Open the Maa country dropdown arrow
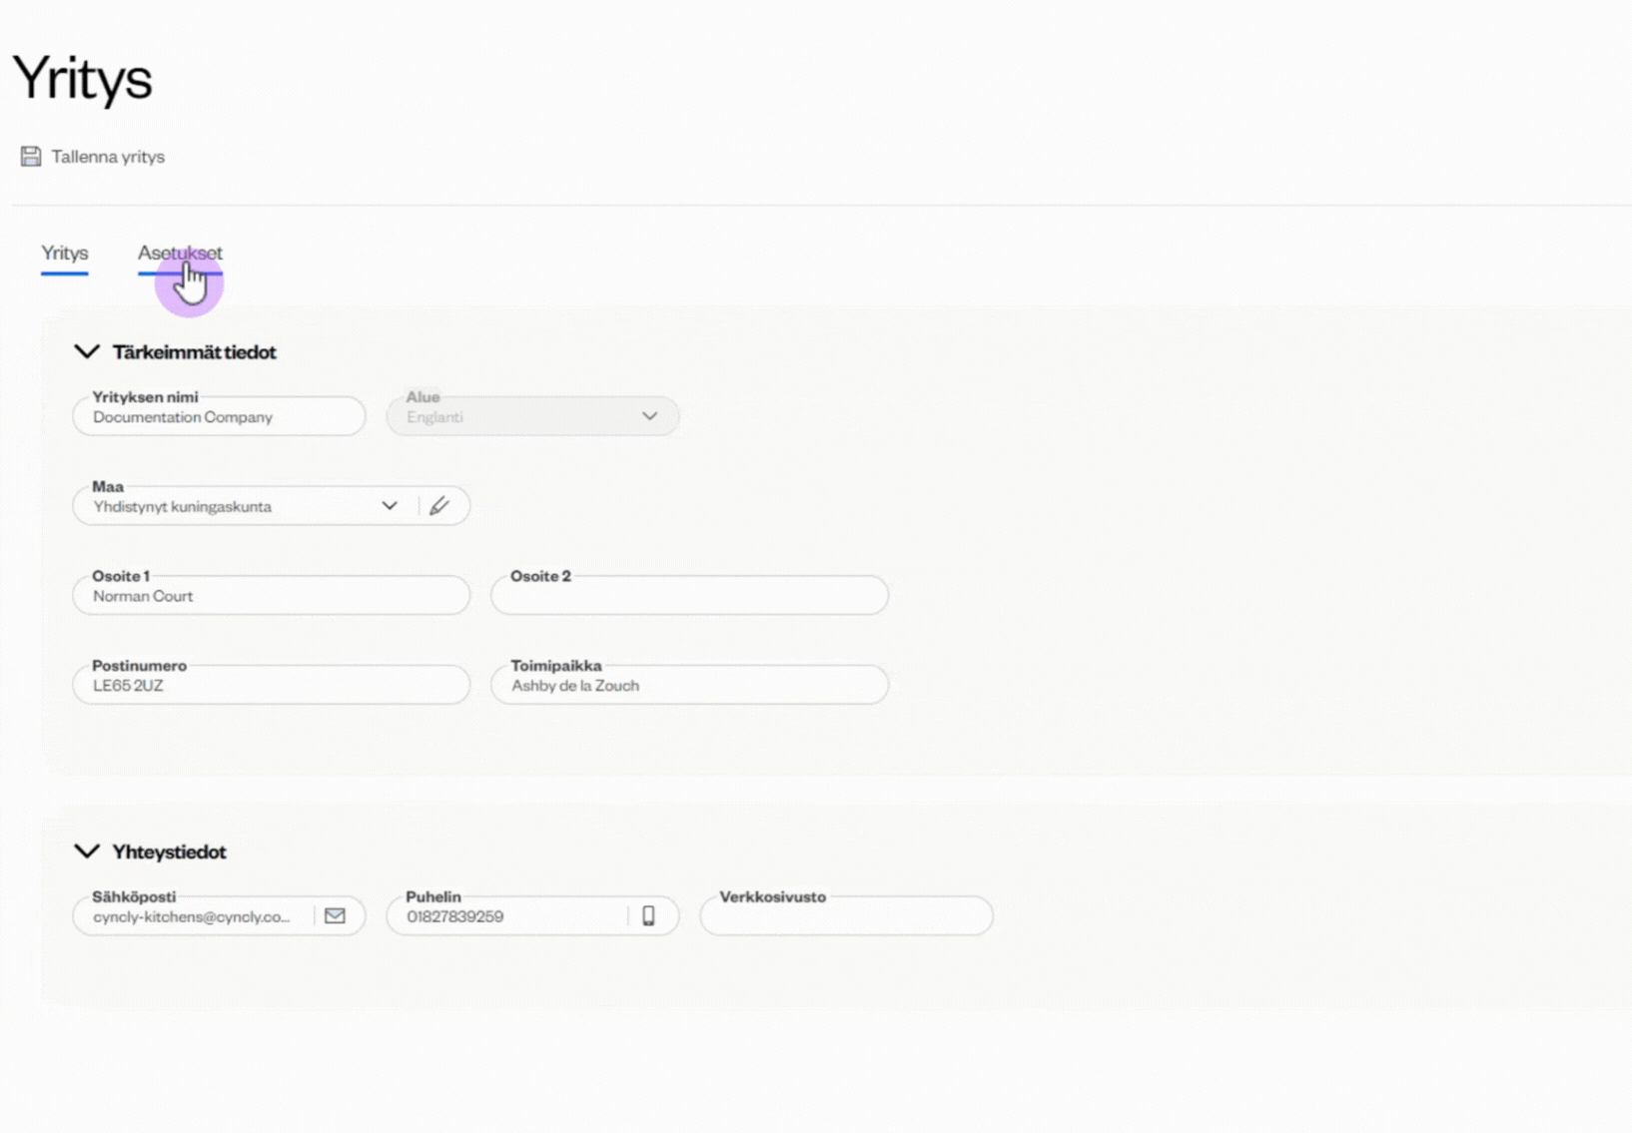The image size is (1632, 1133). coord(390,506)
